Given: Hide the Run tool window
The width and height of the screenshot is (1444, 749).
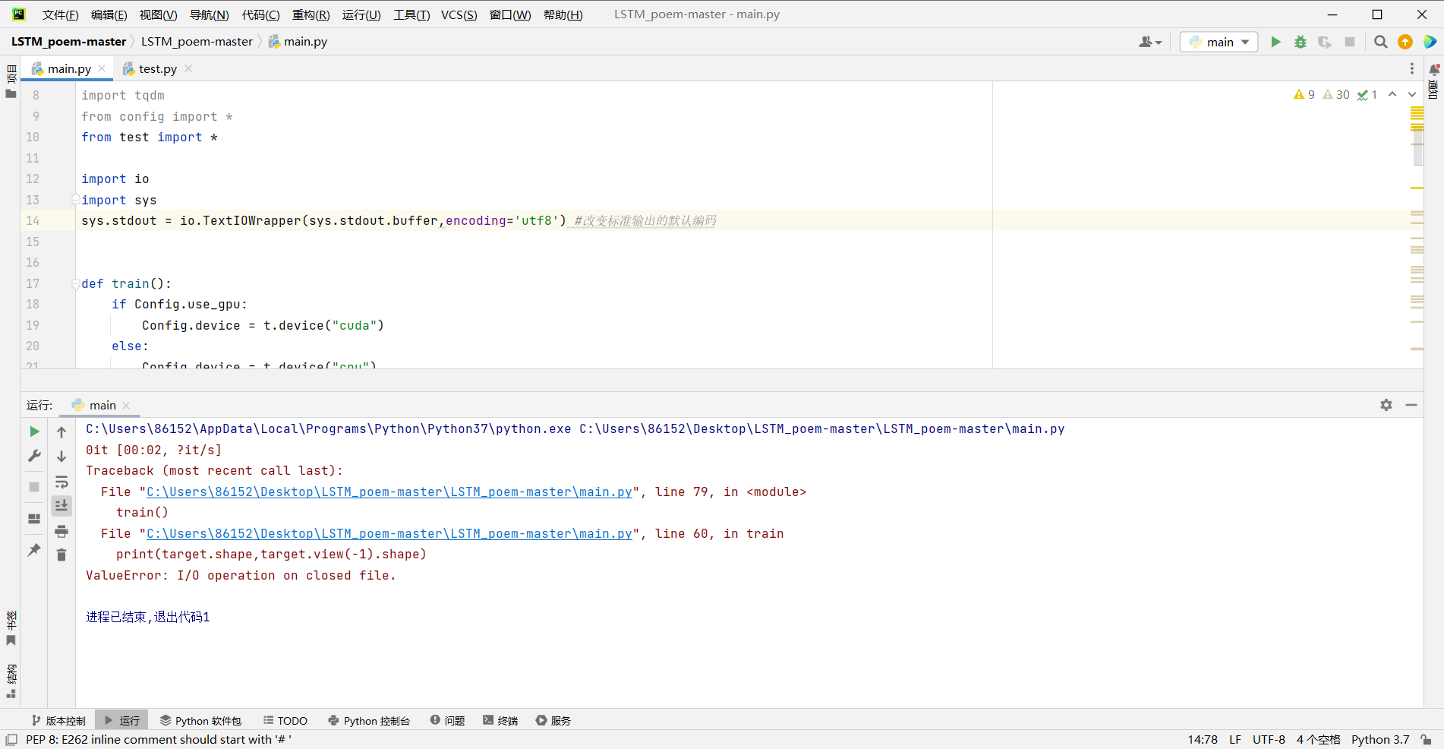Looking at the screenshot, I should click(x=1411, y=405).
